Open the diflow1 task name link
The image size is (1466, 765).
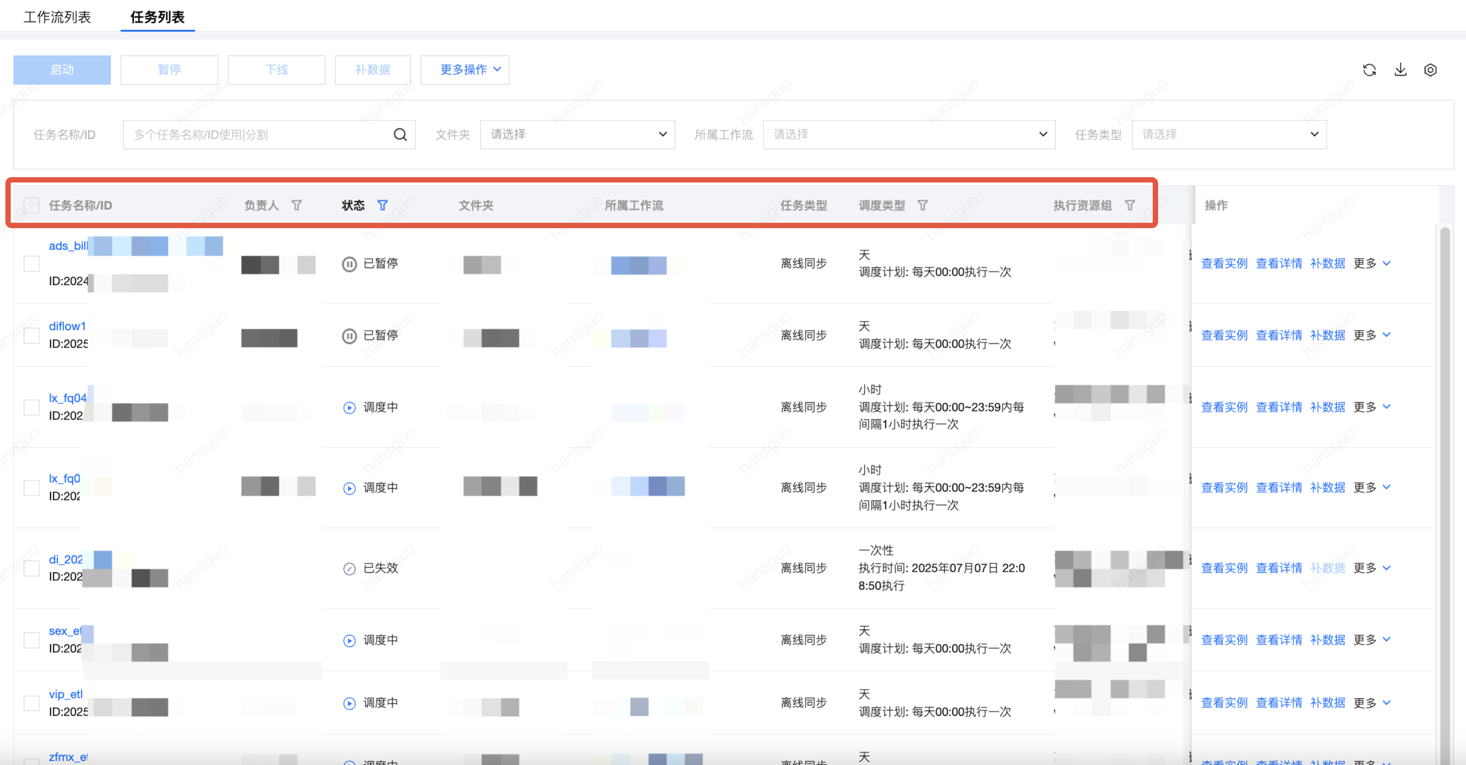click(x=67, y=326)
